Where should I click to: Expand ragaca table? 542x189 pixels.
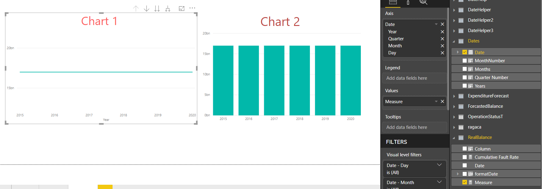[x=454, y=127]
